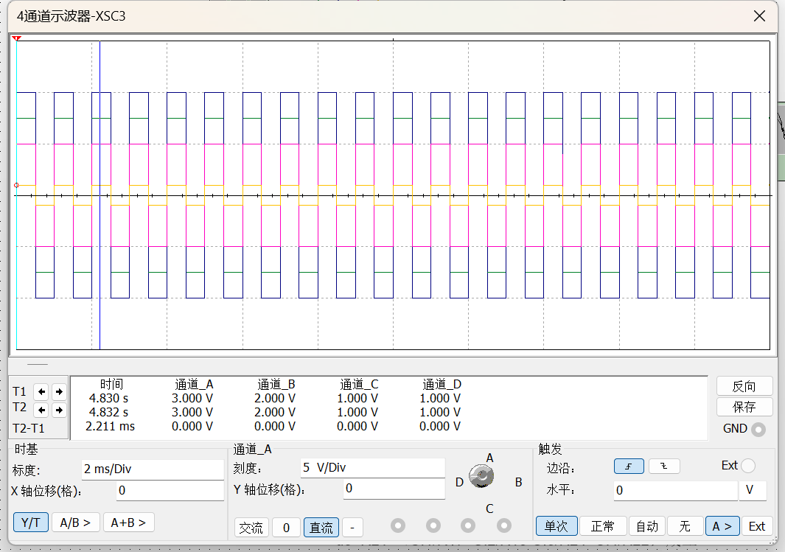Select channel C on the knob dial
Screen dimensions: 785x552
point(489,509)
